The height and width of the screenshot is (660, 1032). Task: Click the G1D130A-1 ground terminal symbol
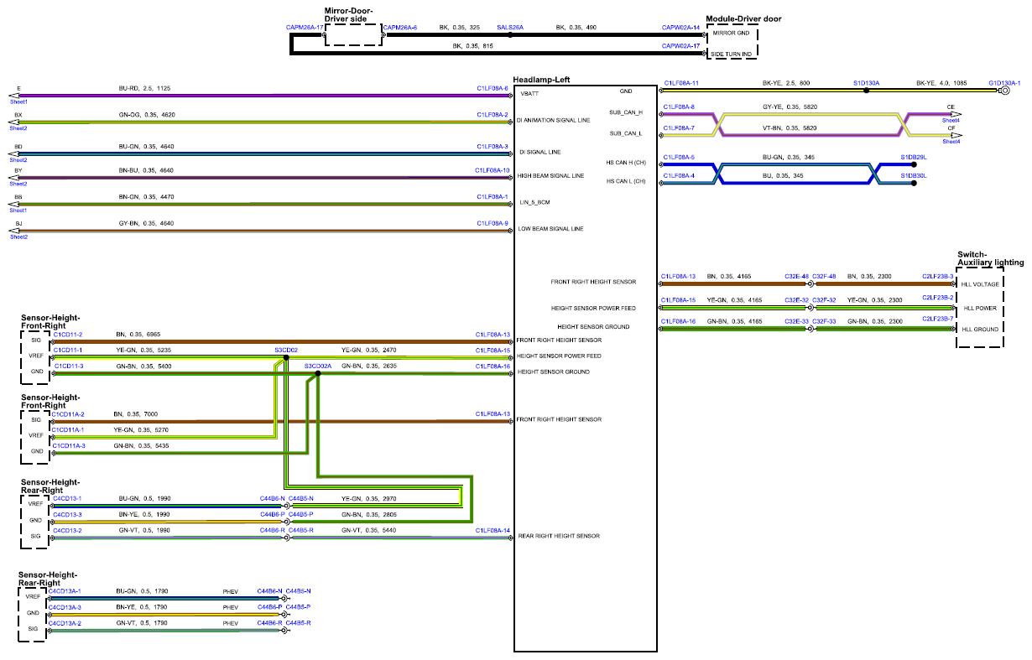1003,91
